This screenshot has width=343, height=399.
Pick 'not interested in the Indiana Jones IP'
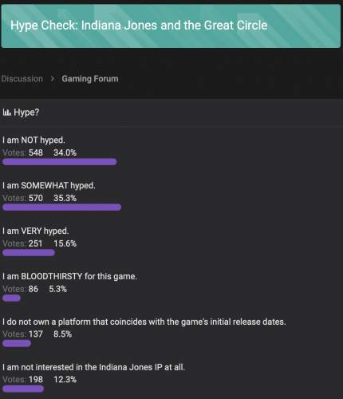(93, 367)
